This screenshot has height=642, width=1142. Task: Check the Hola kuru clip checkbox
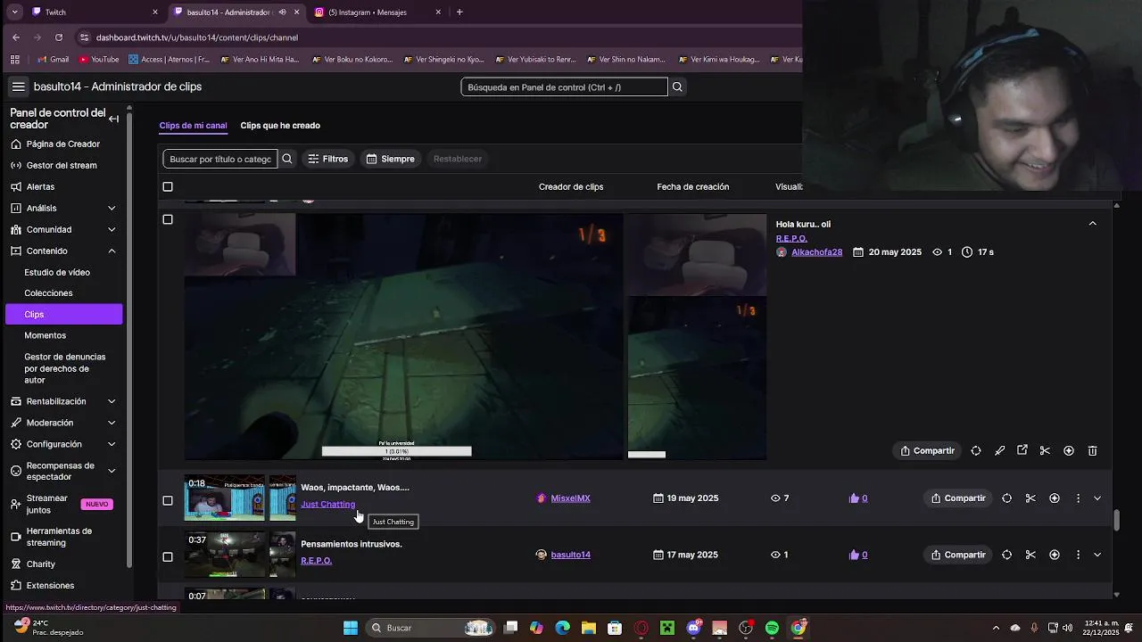tap(168, 219)
